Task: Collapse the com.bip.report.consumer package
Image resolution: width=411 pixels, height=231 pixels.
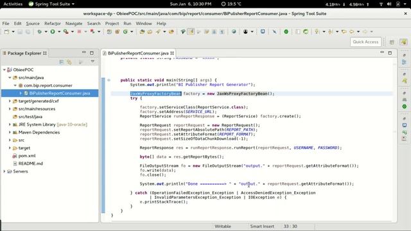Action: [x=15, y=85]
